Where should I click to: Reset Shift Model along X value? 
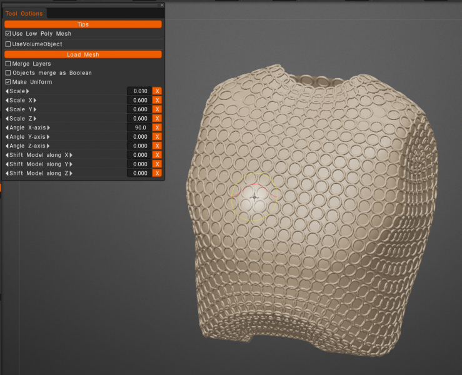click(157, 155)
